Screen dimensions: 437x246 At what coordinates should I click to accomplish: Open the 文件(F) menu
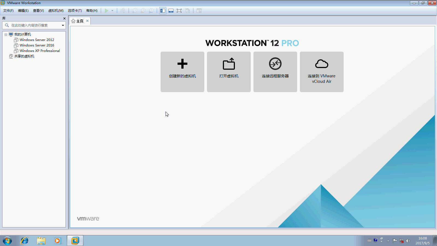(8, 11)
